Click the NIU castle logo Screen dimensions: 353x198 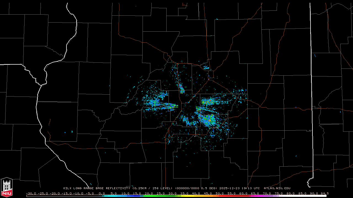click(7, 188)
